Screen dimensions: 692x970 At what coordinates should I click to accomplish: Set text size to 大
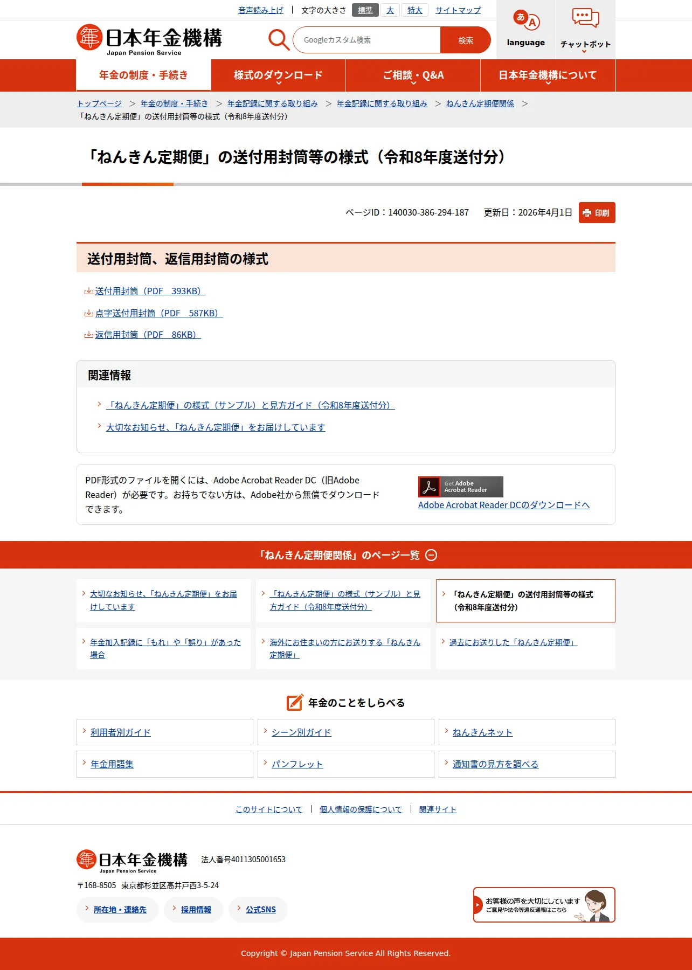[x=390, y=10]
